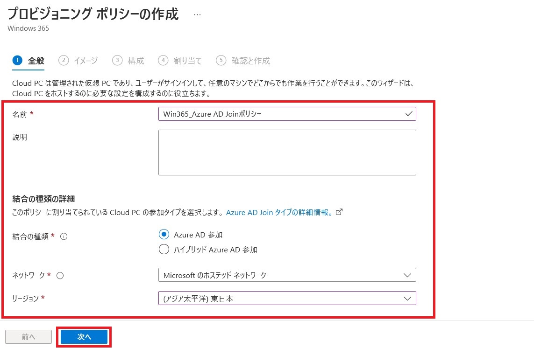This screenshot has height=348, width=534.
Task: Click the 次へ button
Action: click(x=84, y=337)
